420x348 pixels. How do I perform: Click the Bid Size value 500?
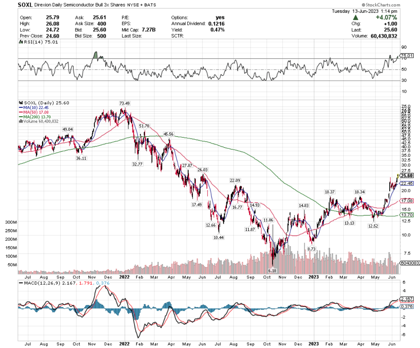tap(102, 36)
